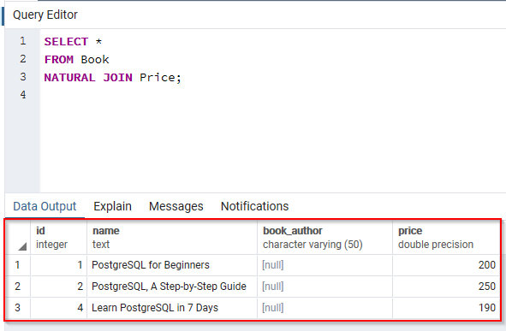Click the select-all triangle in grid corner
Viewport: 506px width, 331px height.
(x=22, y=246)
